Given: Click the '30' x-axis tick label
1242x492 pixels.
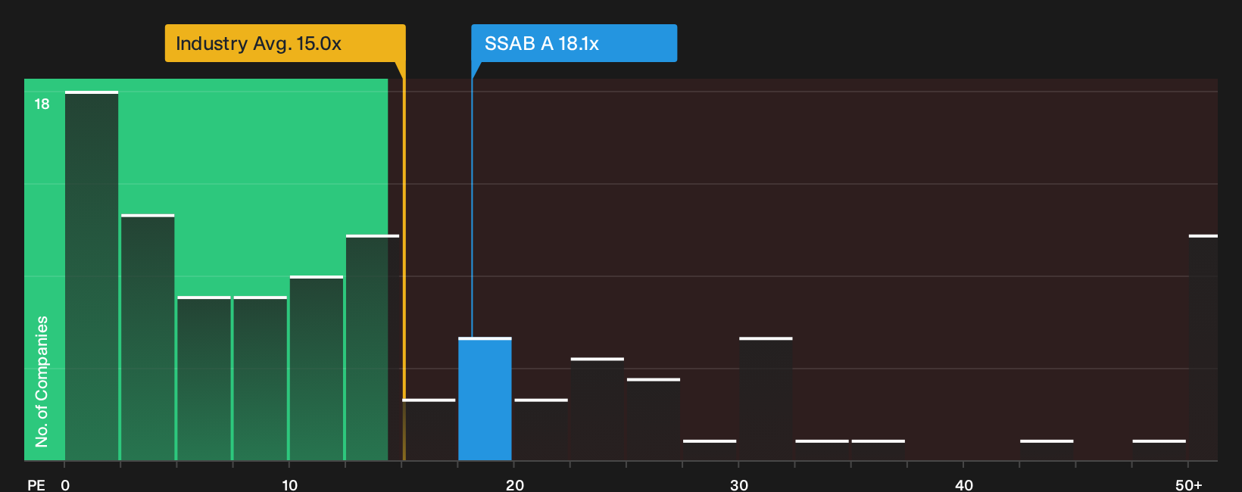Looking at the screenshot, I should pyautogui.click(x=739, y=484).
